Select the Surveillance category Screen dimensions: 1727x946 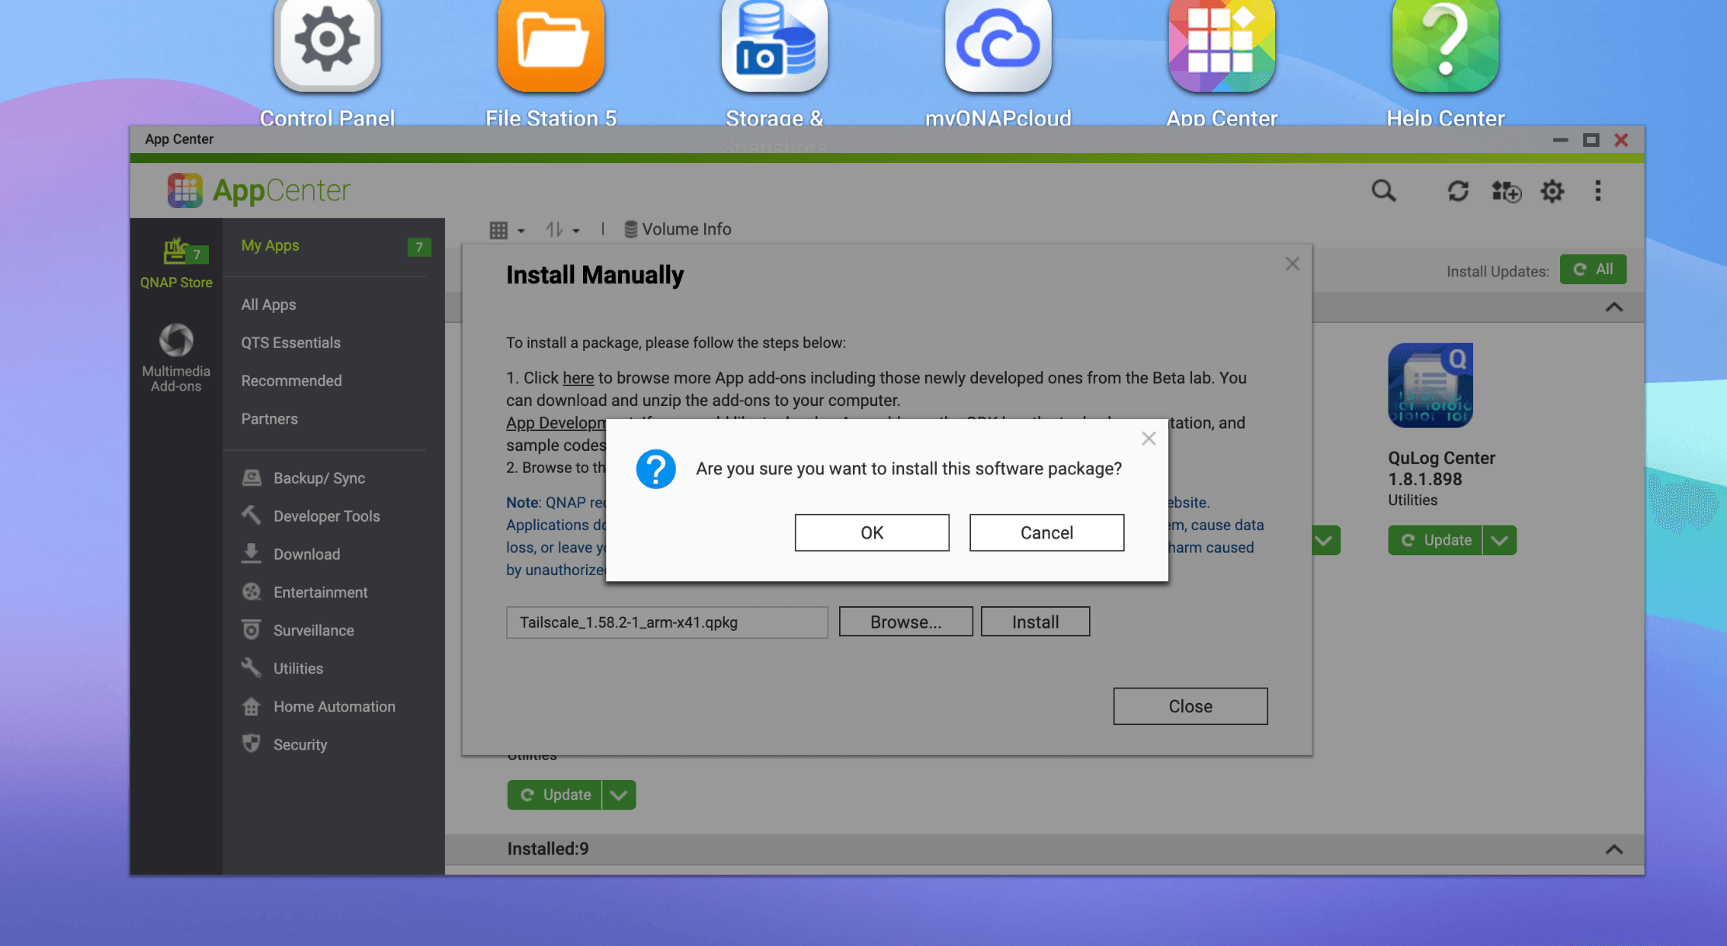[x=313, y=630]
